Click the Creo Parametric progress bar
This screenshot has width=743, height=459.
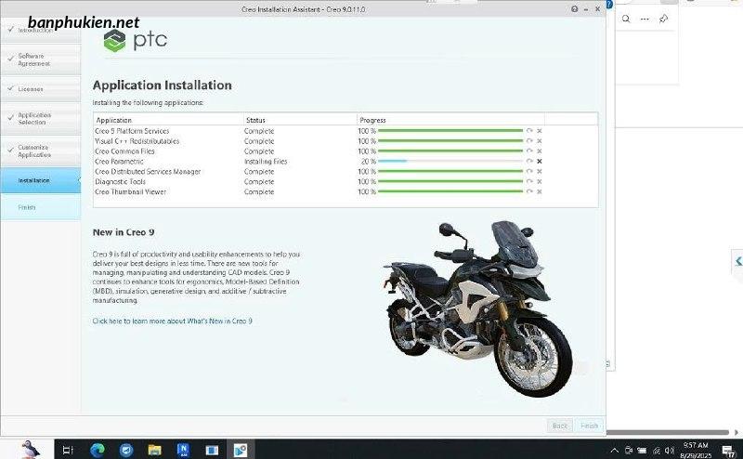tap(450, 162)
